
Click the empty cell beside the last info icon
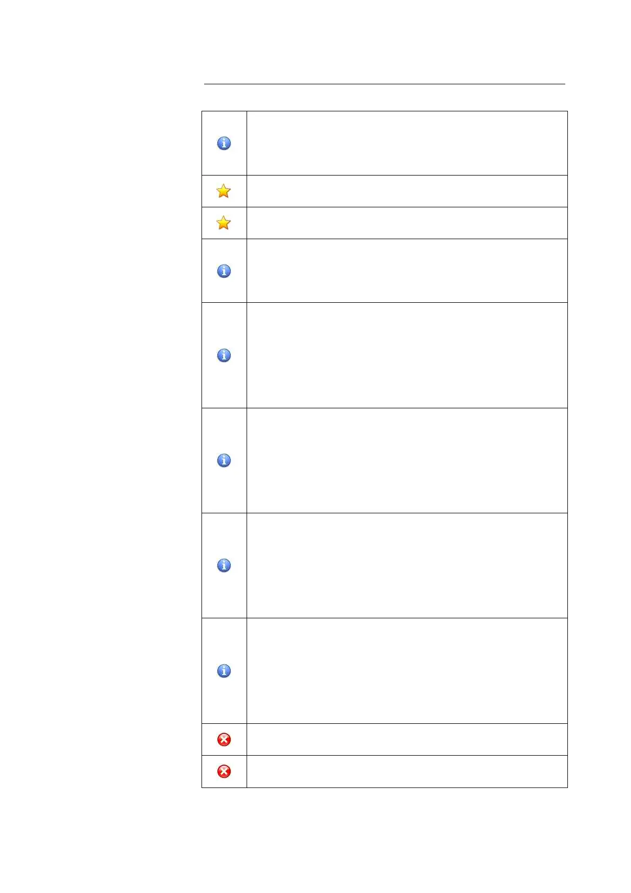pyautogui.click(x=407, y=671)
